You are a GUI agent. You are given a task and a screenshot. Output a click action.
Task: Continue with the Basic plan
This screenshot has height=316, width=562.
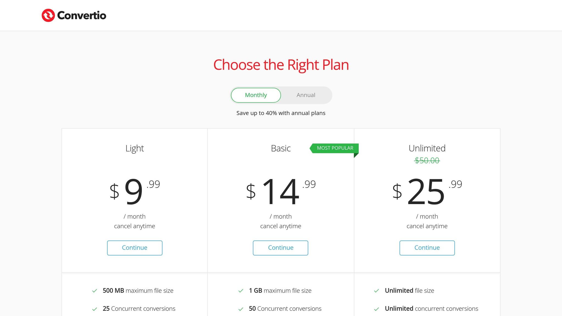click(280, 248)
